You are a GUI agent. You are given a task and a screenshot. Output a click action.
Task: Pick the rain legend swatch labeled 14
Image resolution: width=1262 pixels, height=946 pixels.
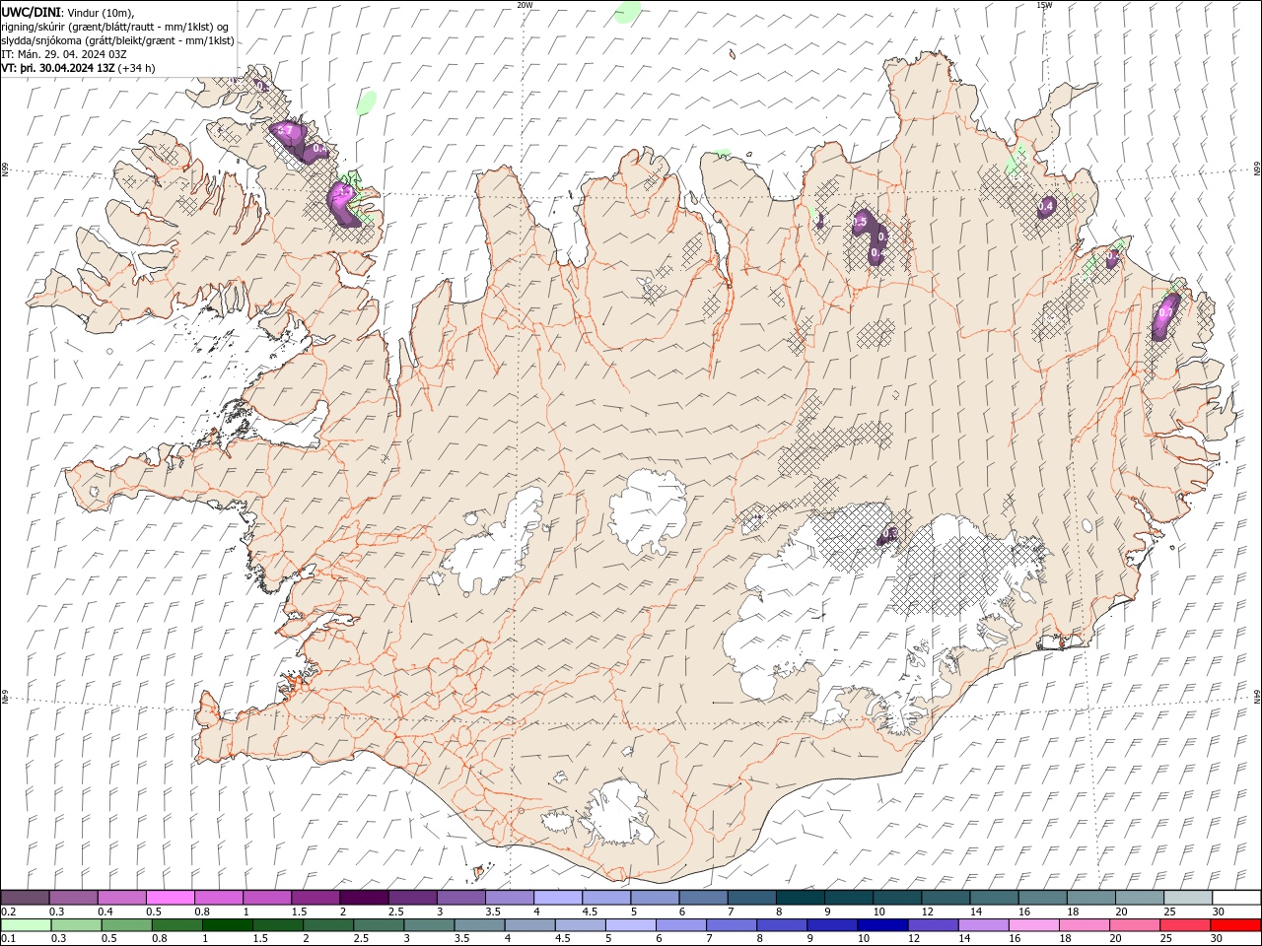[x=984, y=925]
